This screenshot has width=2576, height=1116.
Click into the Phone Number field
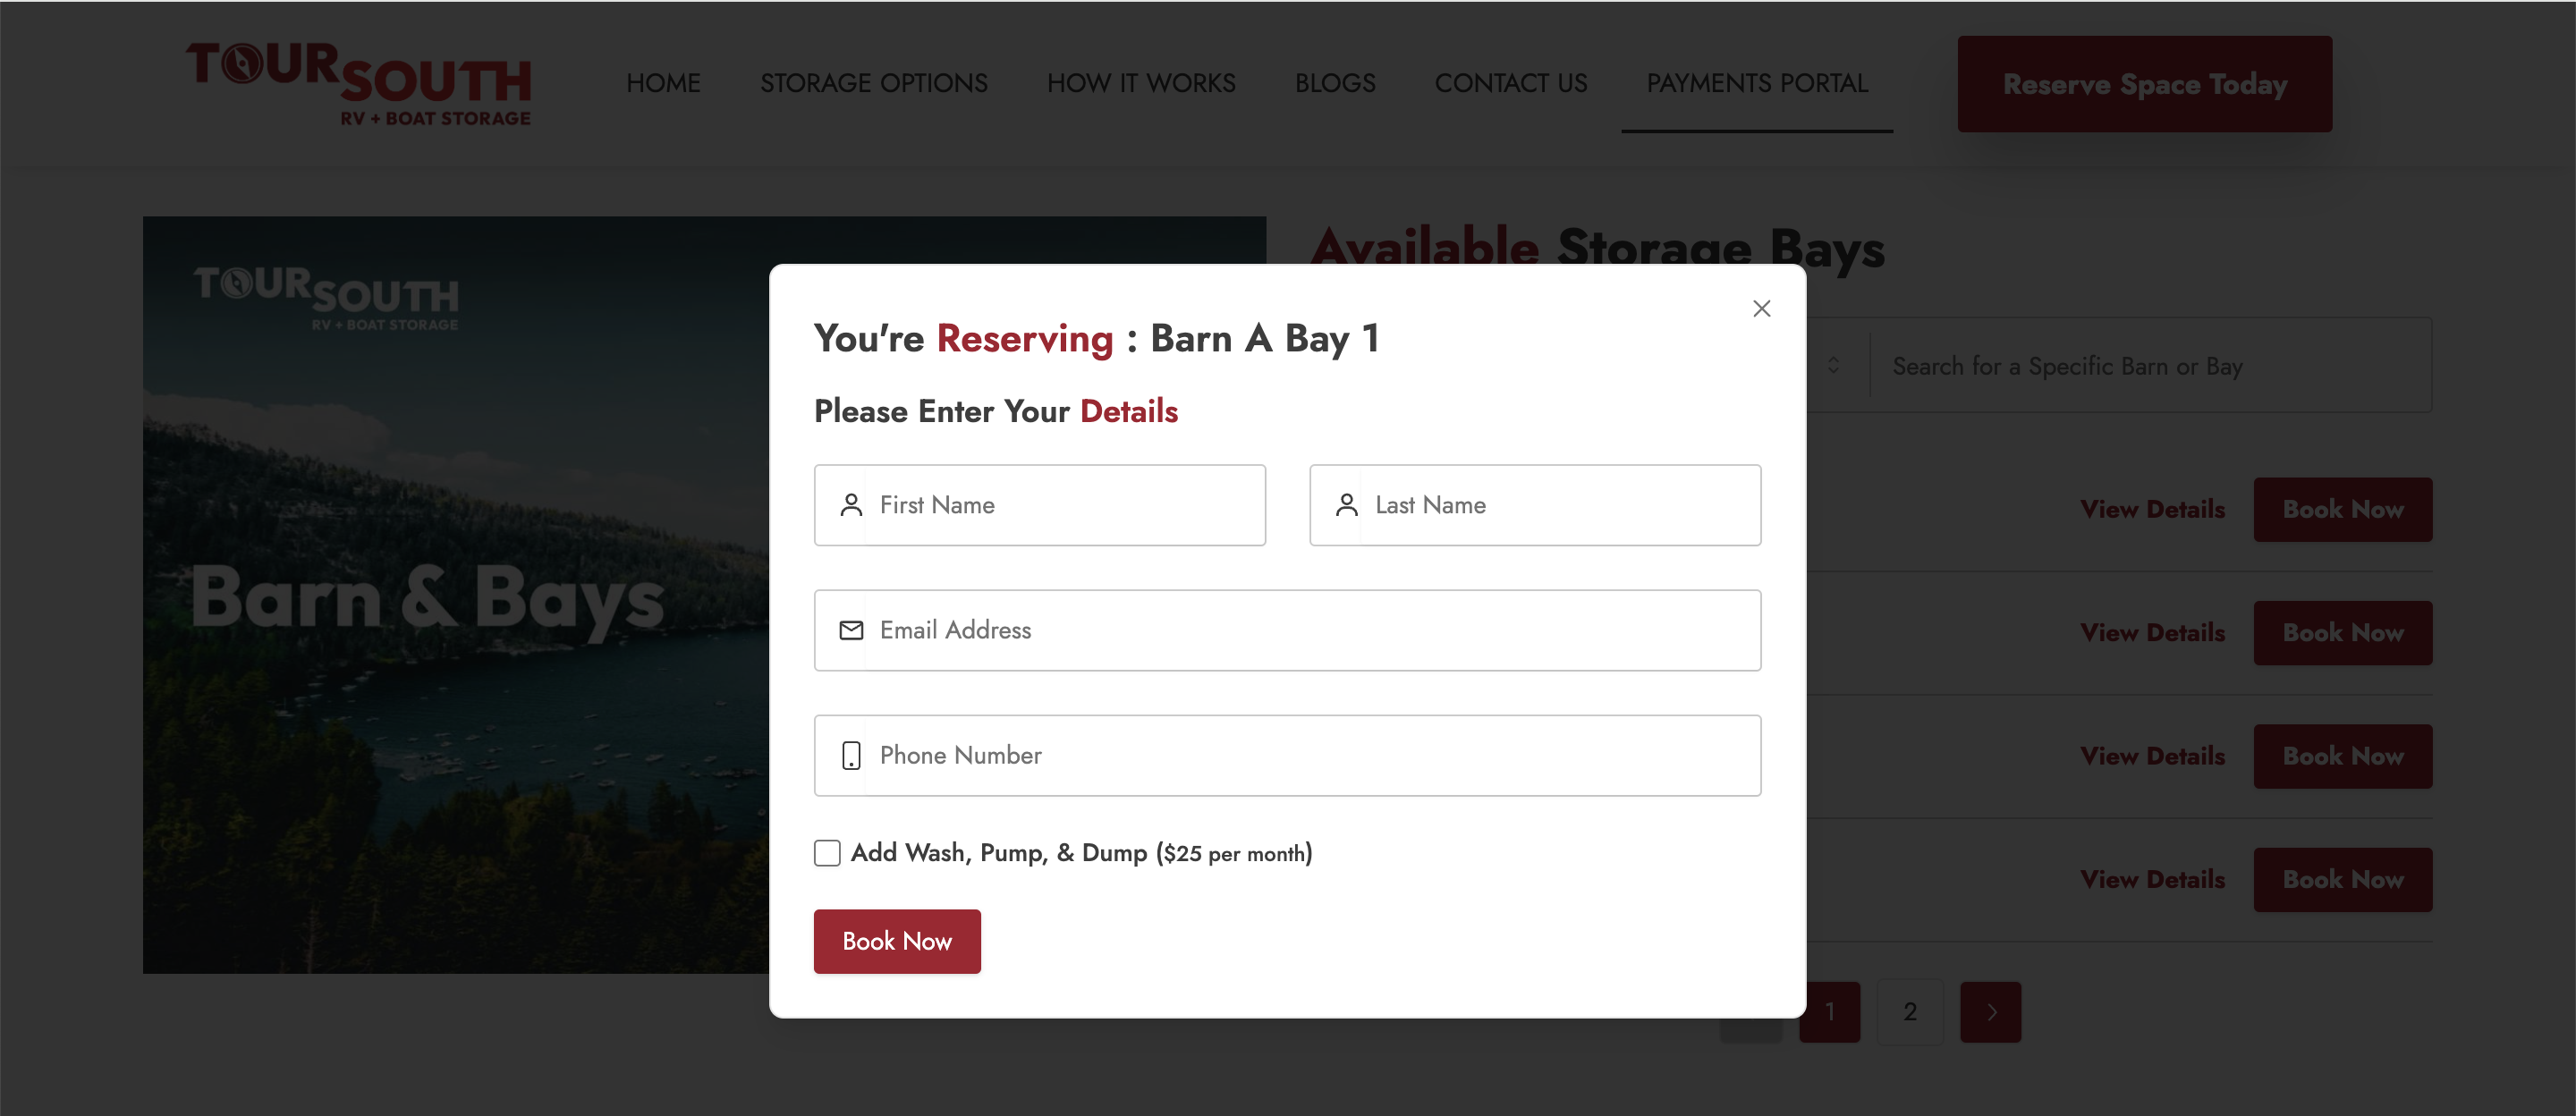tap(1310, 755)
